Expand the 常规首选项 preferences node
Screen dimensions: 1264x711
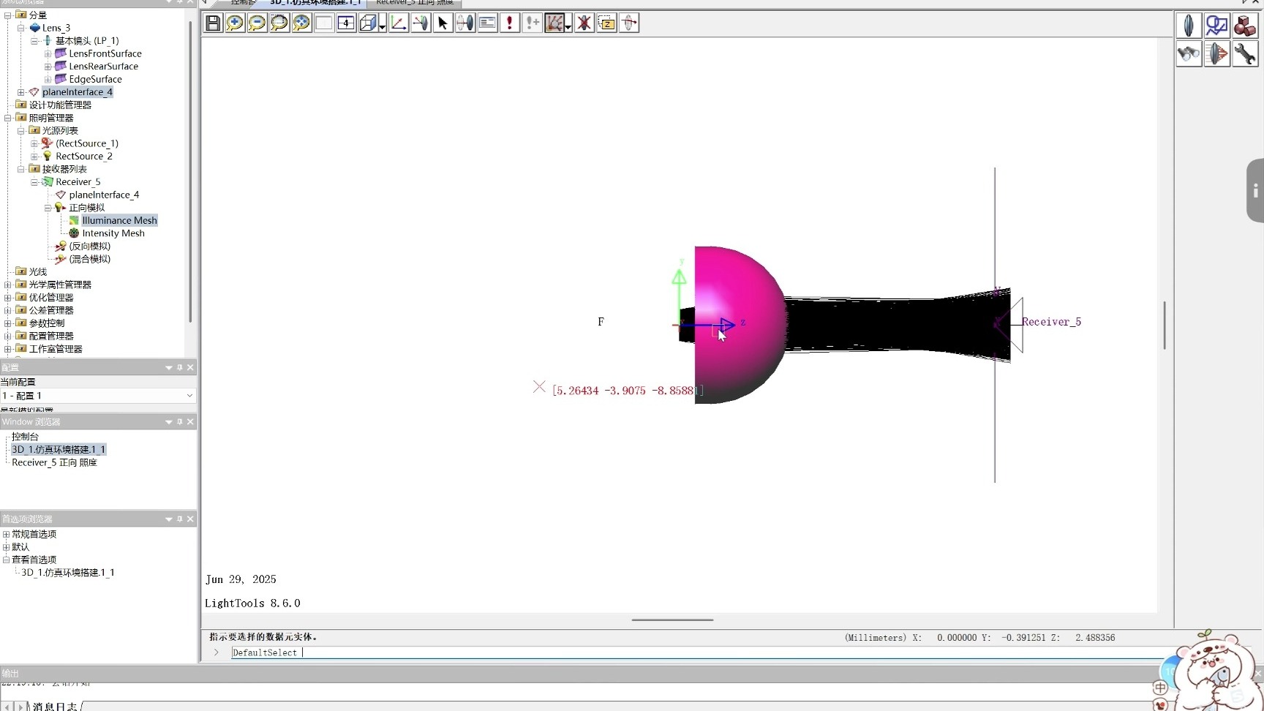[6, 534]
